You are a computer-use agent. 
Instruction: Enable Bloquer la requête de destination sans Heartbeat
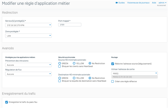60,81
